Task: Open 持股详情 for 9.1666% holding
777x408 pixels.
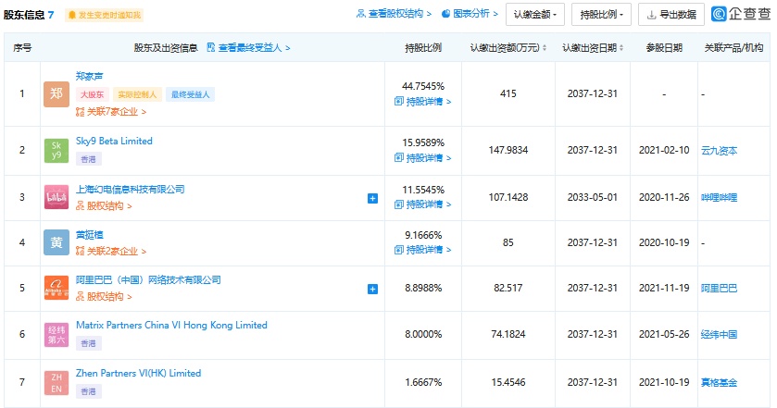Action: coord(422,250)
